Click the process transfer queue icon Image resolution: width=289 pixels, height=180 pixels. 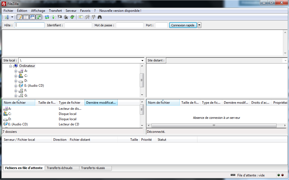point(53,17)
